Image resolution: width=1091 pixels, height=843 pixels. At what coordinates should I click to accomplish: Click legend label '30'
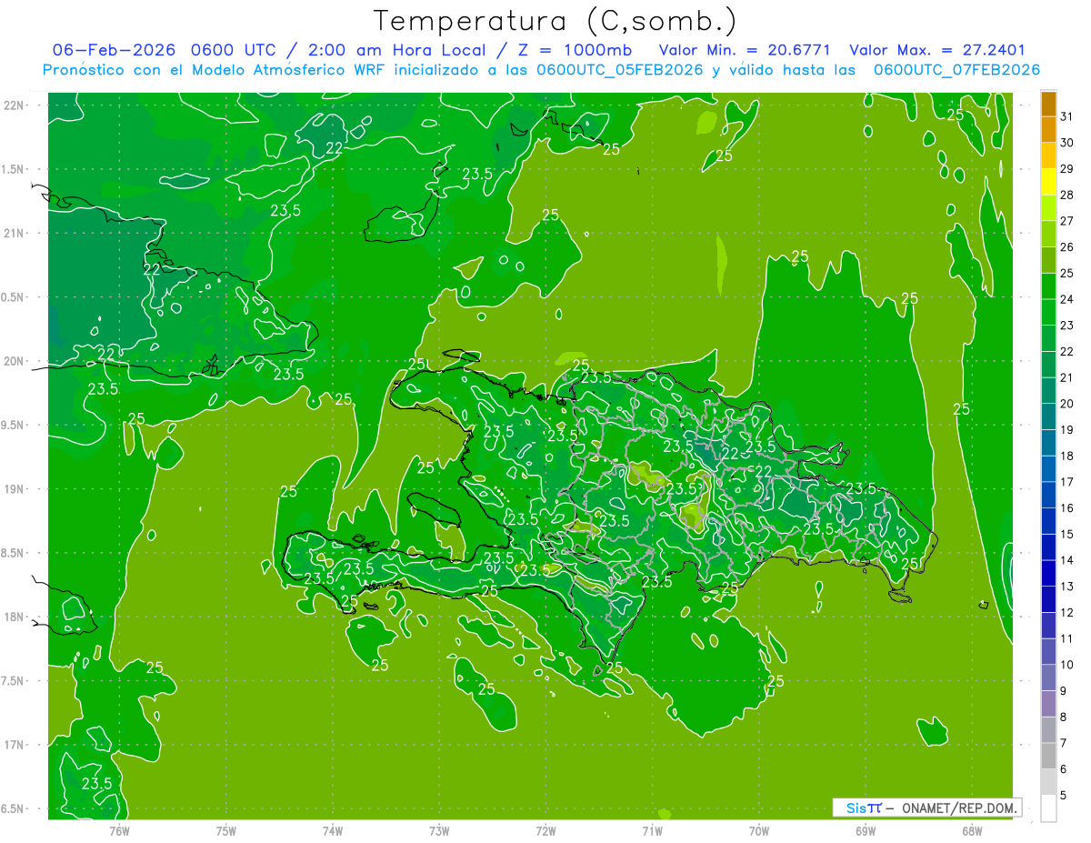[1067, 143]
